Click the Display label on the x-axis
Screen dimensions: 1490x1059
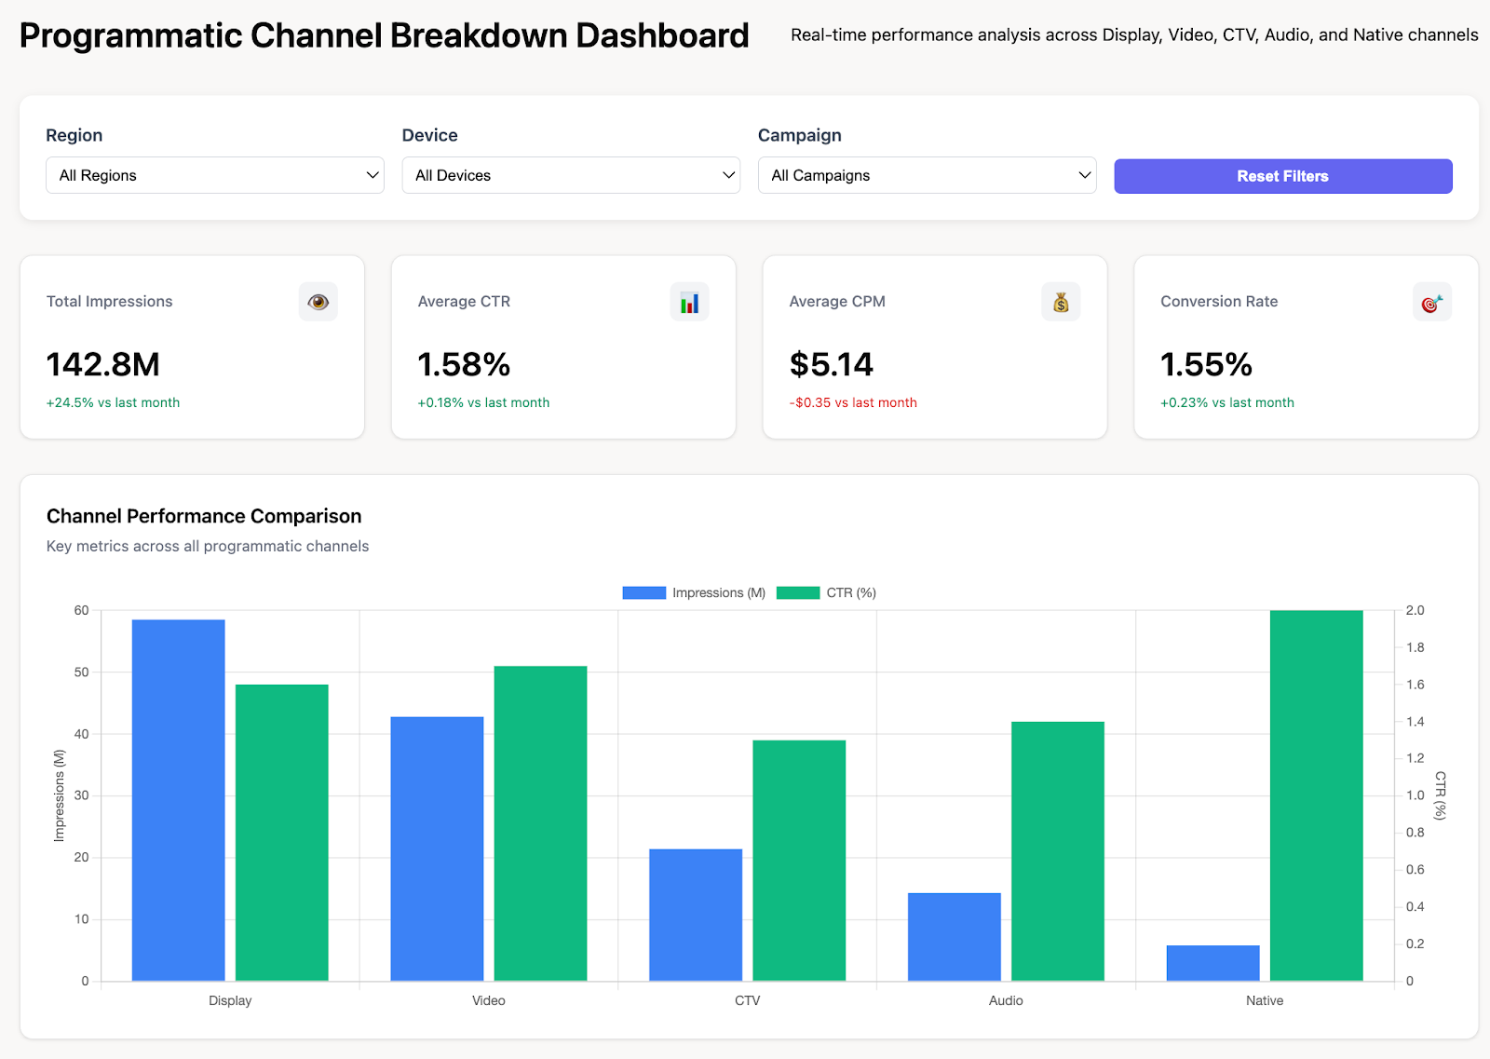(229, 1000)
